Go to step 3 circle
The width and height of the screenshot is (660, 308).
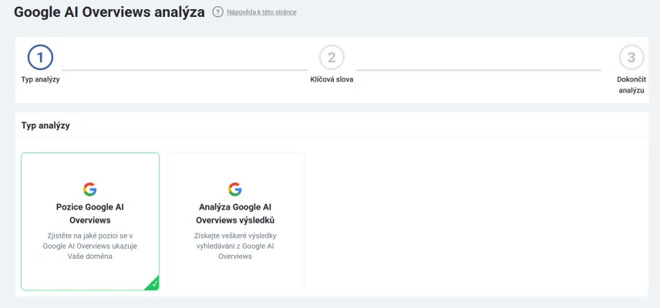[631, 57]
